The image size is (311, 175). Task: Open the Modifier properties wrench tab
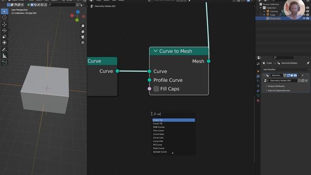click(258, 76)
